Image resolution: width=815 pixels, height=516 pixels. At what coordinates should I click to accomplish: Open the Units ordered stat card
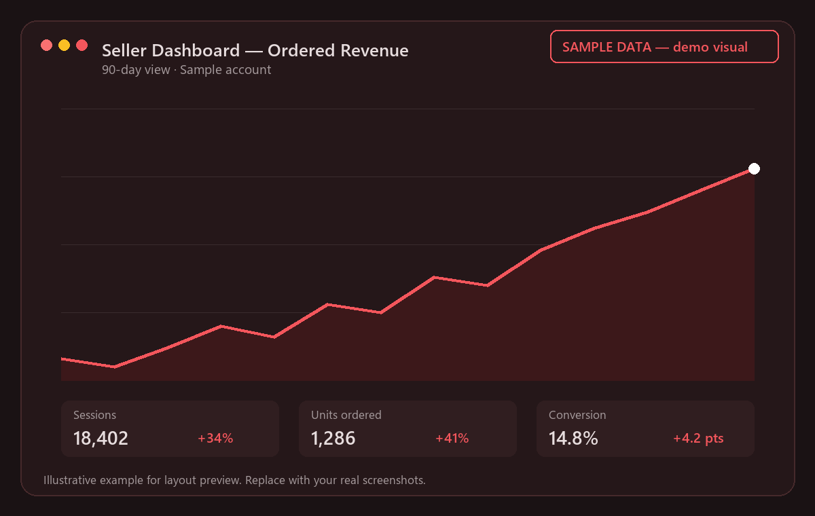(407, 428)
